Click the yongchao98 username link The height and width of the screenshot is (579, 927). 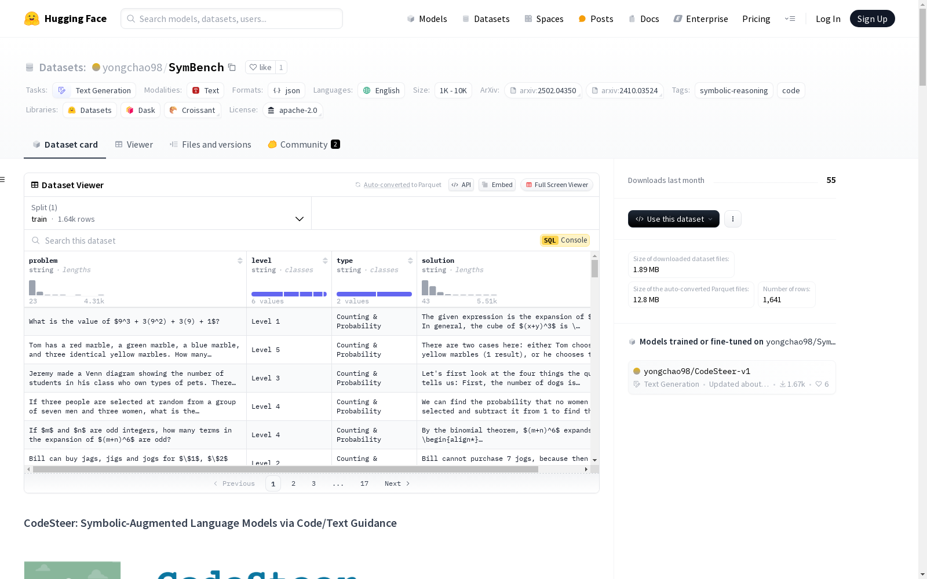tap(132, 67)
